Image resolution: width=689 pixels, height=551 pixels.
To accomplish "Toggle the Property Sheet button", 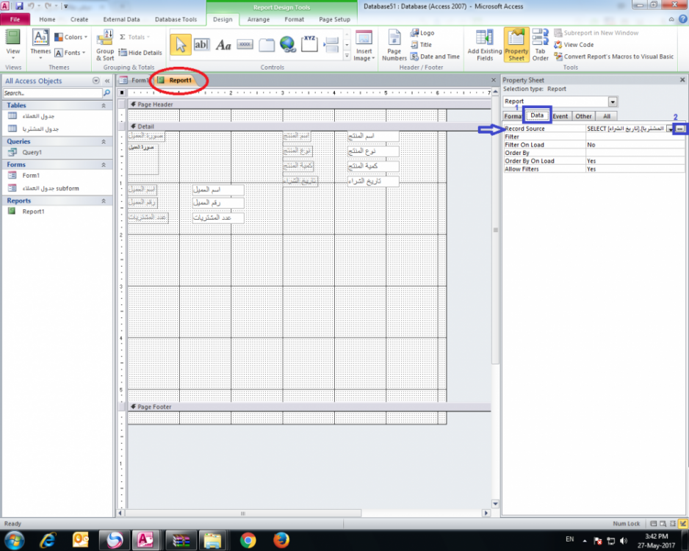I will pos(516,45).
